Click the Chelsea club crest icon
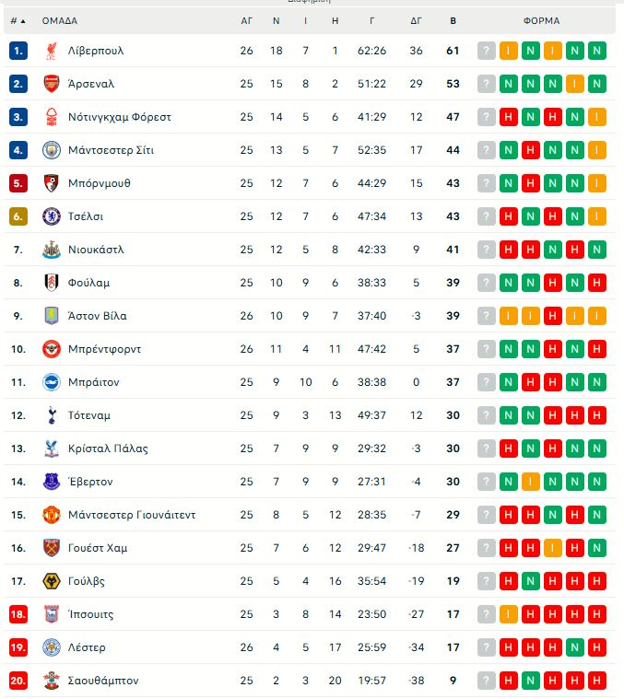This screenshot has width=624, height=699. click(52, 216)
